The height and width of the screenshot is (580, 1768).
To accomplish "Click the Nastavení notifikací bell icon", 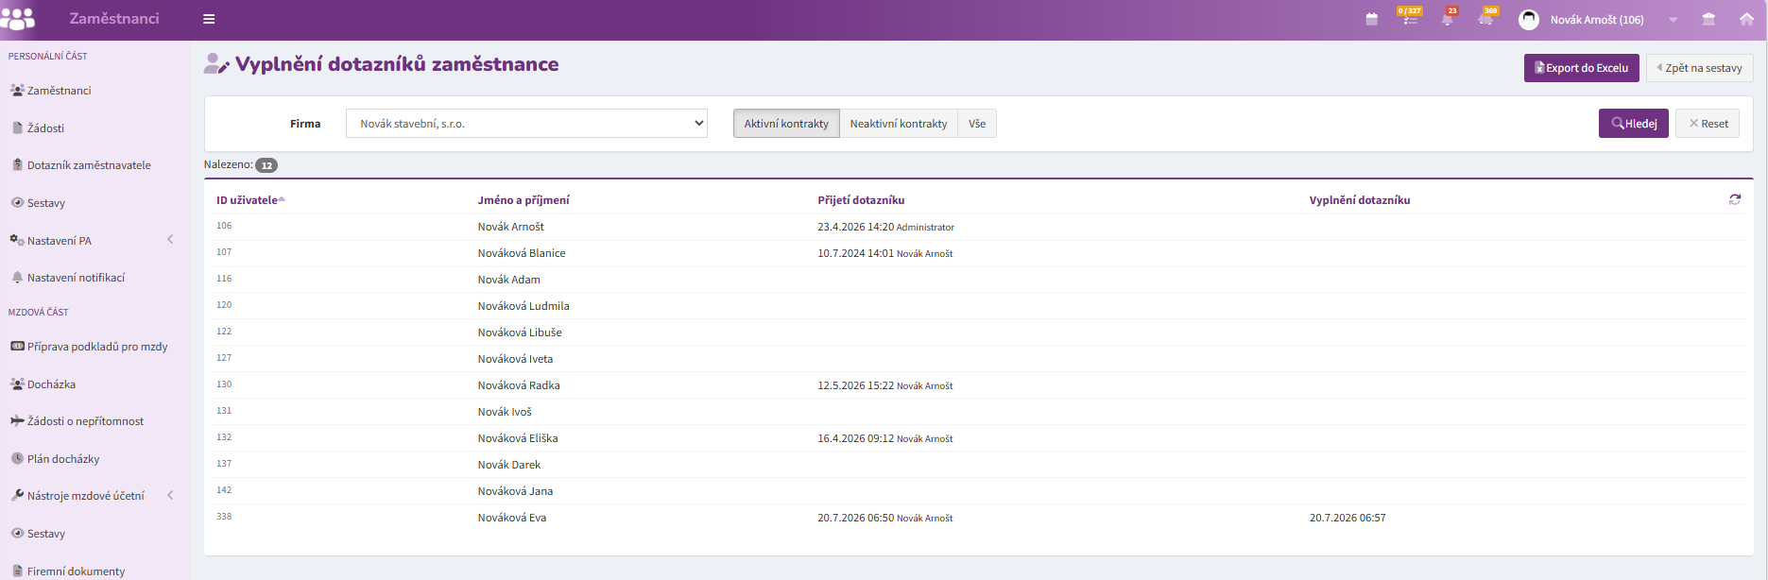I will pos(17,277).
